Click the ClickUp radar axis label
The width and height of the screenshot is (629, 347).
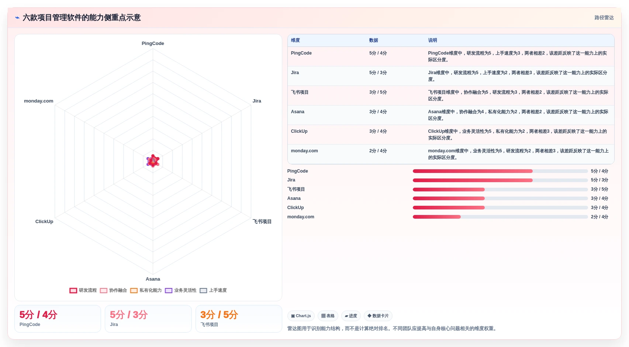pos(44,222)
